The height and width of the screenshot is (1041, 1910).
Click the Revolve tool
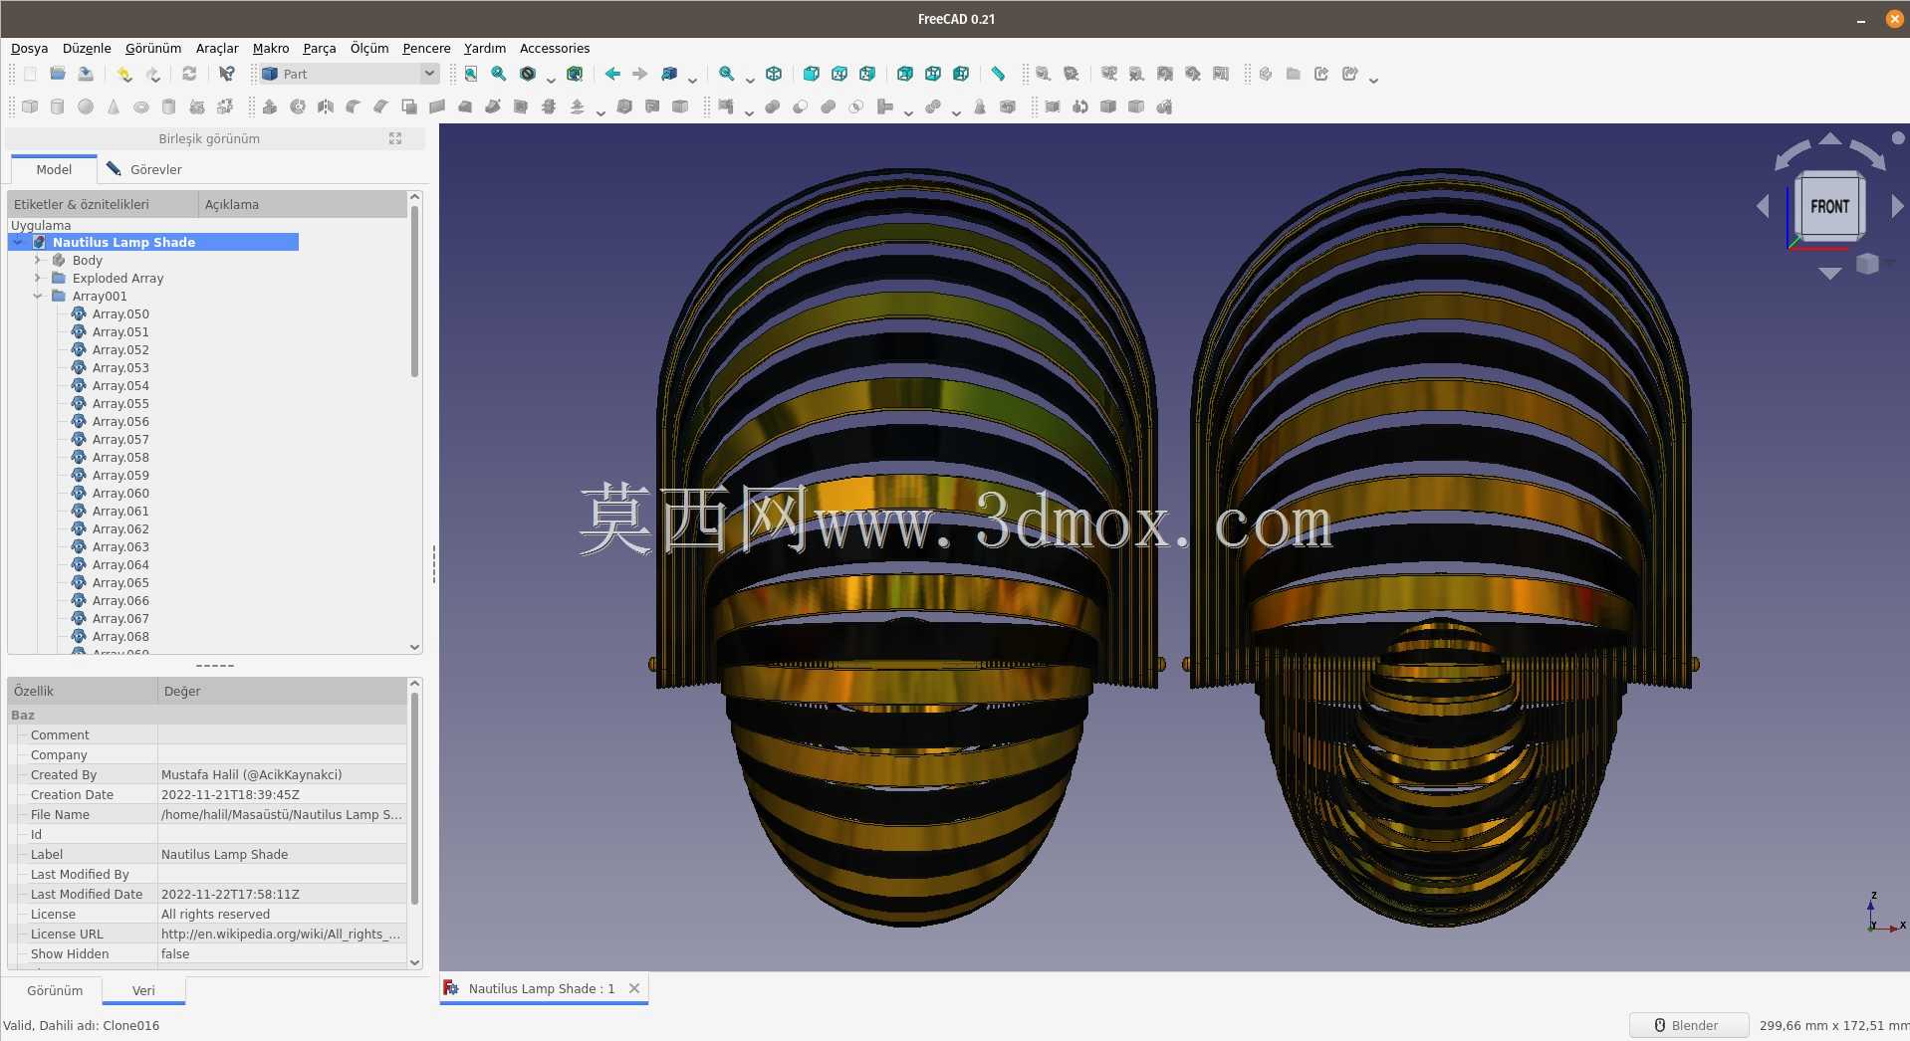coord(298,106)
